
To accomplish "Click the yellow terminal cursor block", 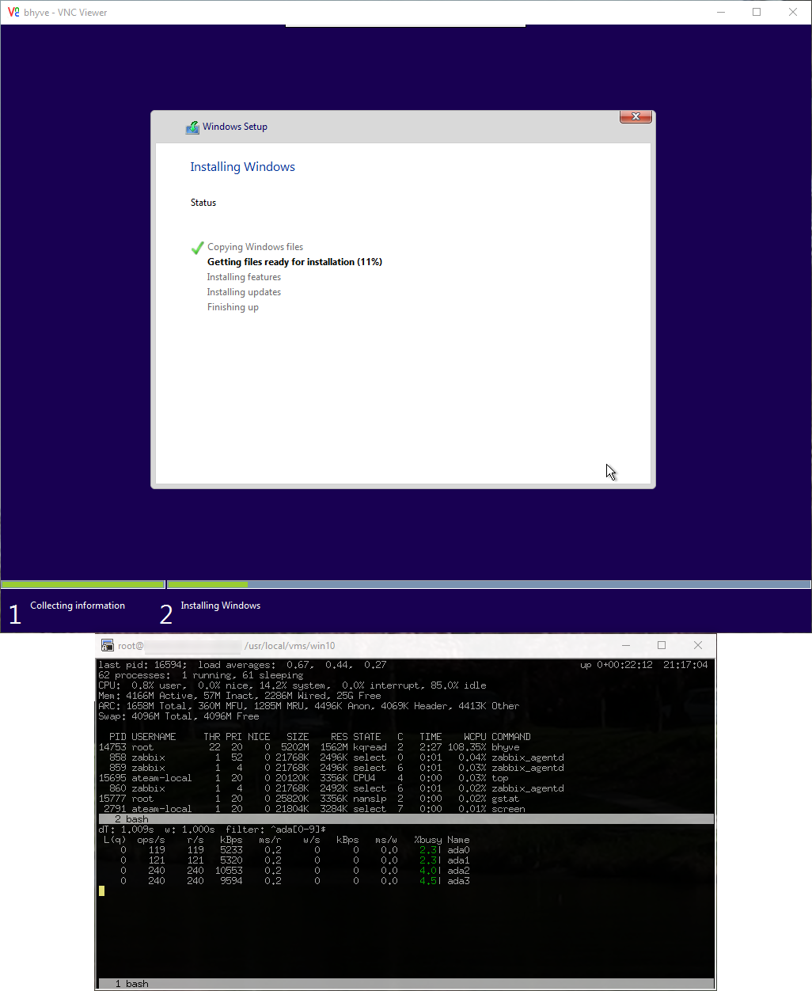I will coord(101,891).
